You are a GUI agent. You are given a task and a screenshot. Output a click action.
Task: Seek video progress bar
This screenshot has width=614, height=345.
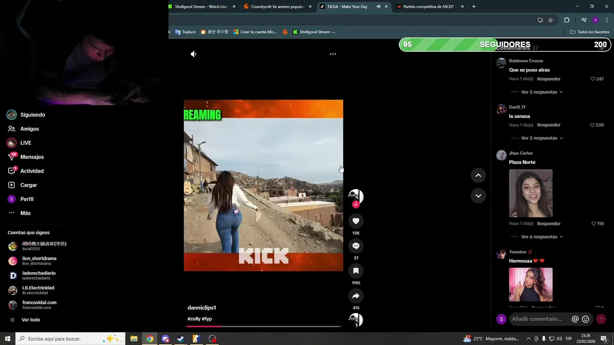(x=263, y=326)
